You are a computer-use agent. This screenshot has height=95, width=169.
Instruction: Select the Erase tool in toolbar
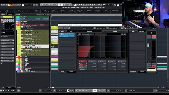[x=82, y=5]
